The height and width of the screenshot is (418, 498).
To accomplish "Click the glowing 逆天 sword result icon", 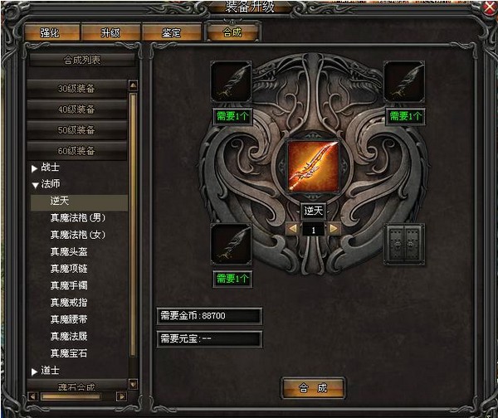I will click(x=313, y=166).
